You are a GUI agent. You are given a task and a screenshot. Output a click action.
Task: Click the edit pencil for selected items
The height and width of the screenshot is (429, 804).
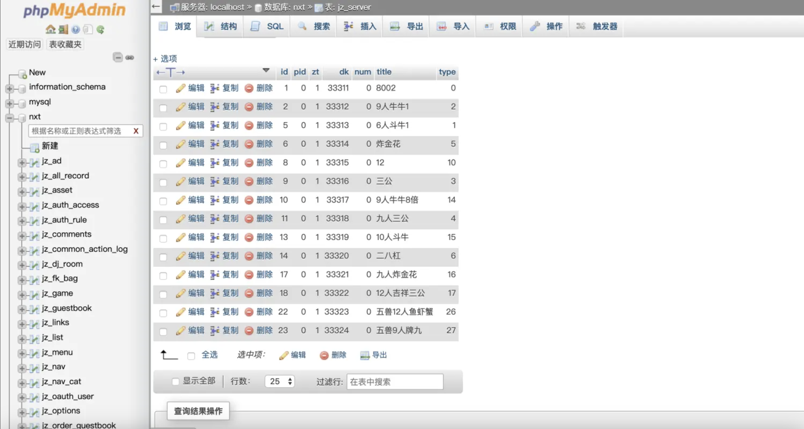(284, 355)
